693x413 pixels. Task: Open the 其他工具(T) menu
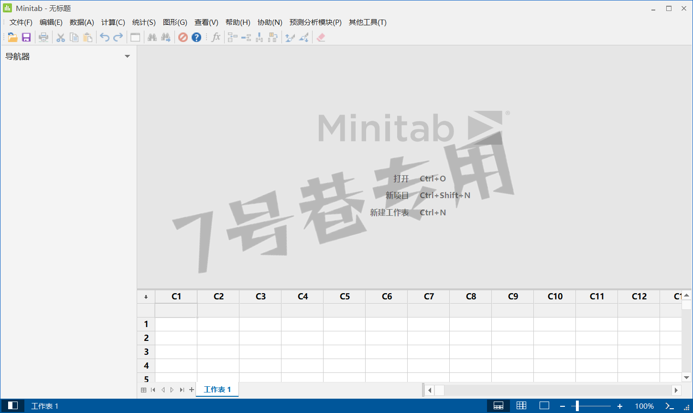[368, 22]
